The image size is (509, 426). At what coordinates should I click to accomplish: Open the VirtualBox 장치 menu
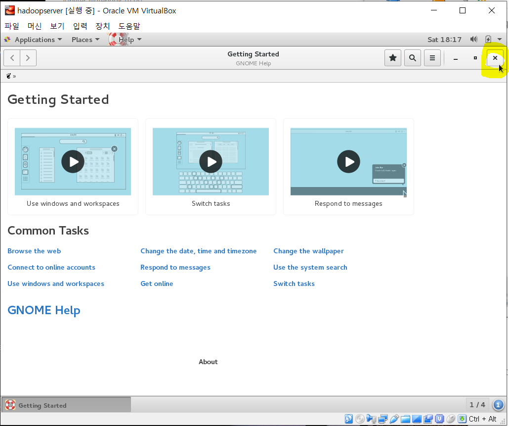coord(103,26)
